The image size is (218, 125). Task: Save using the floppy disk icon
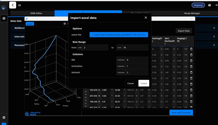(x=209, y=5)
